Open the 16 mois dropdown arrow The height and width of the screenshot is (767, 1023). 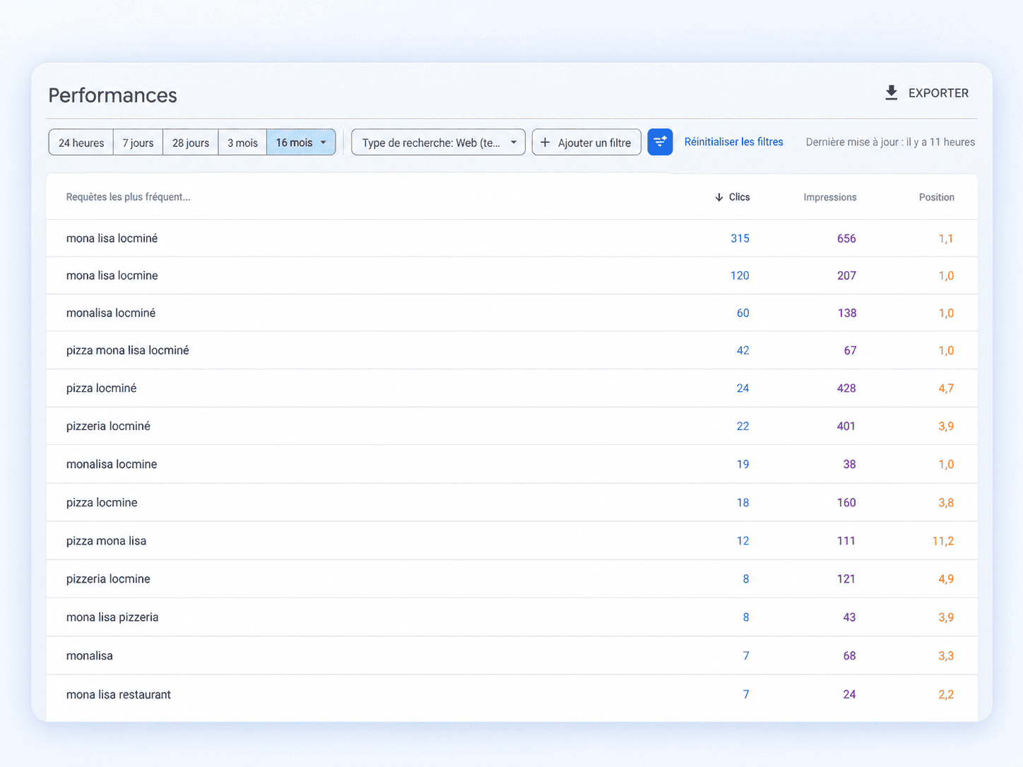324,143
